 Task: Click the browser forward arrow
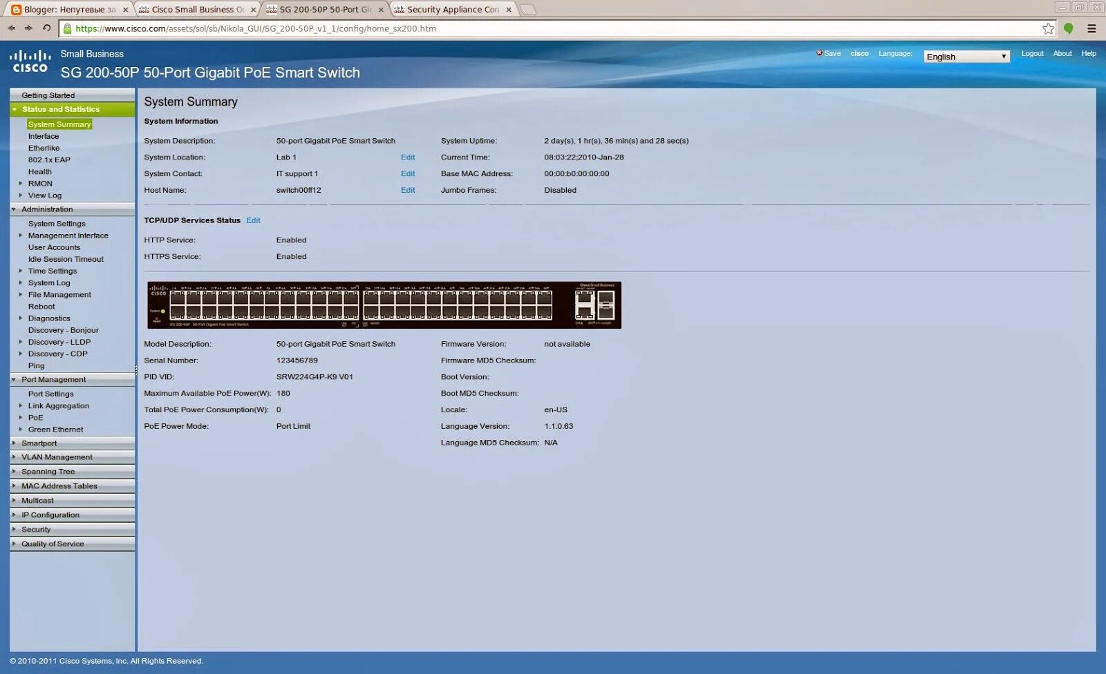click(28, 28)
